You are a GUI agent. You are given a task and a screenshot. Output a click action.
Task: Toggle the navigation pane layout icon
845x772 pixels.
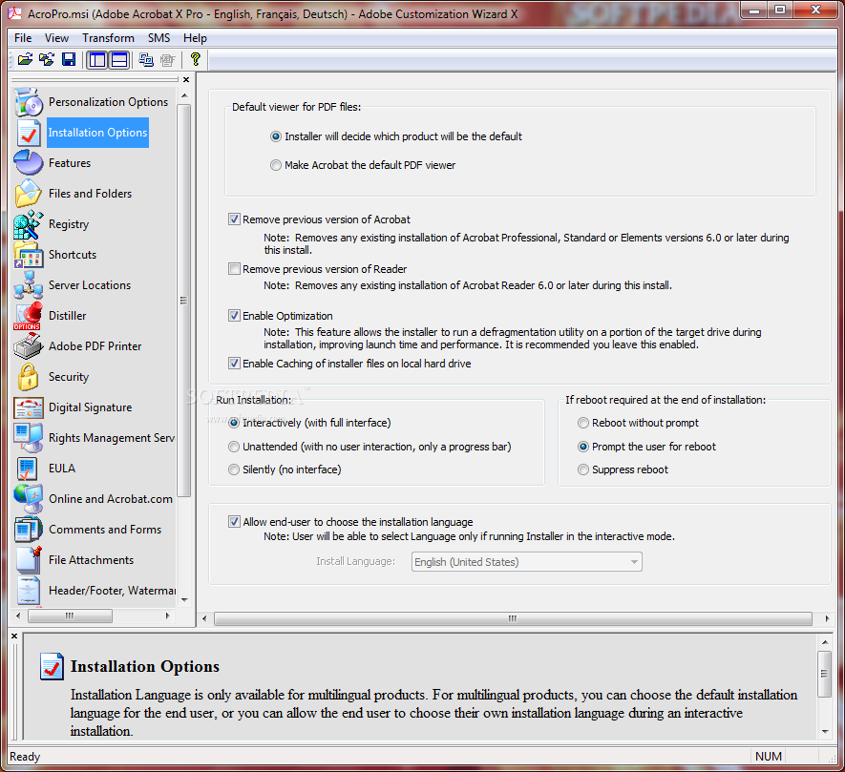tap(97, 59)
